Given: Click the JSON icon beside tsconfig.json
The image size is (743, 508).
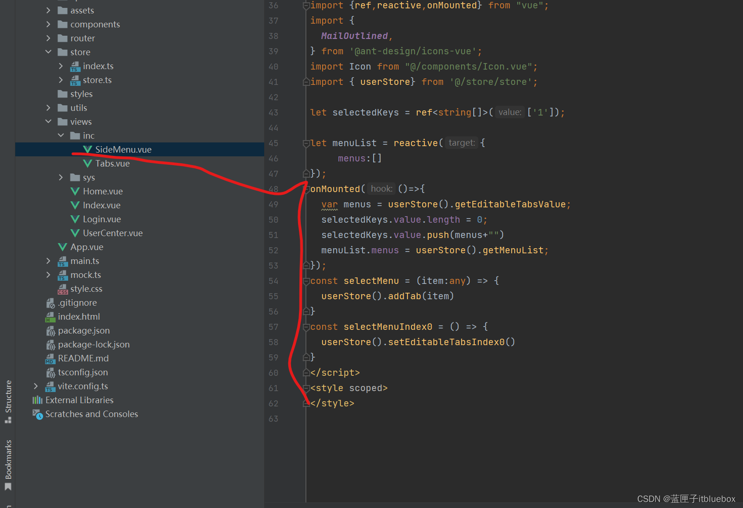Looking at the screenshot, I should click(x=51, y=373).
